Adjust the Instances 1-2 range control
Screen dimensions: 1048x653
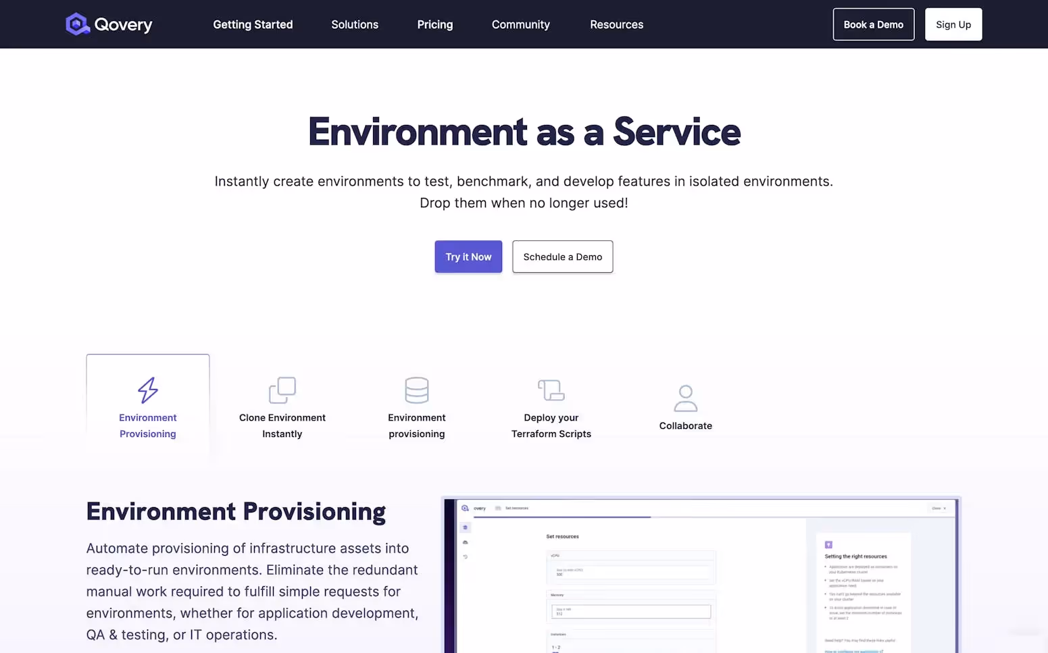click(x=557, y=647)
